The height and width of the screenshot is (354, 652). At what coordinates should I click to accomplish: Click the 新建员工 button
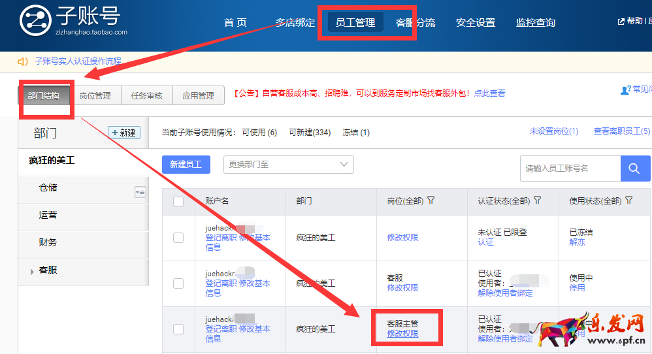[186, 165]
